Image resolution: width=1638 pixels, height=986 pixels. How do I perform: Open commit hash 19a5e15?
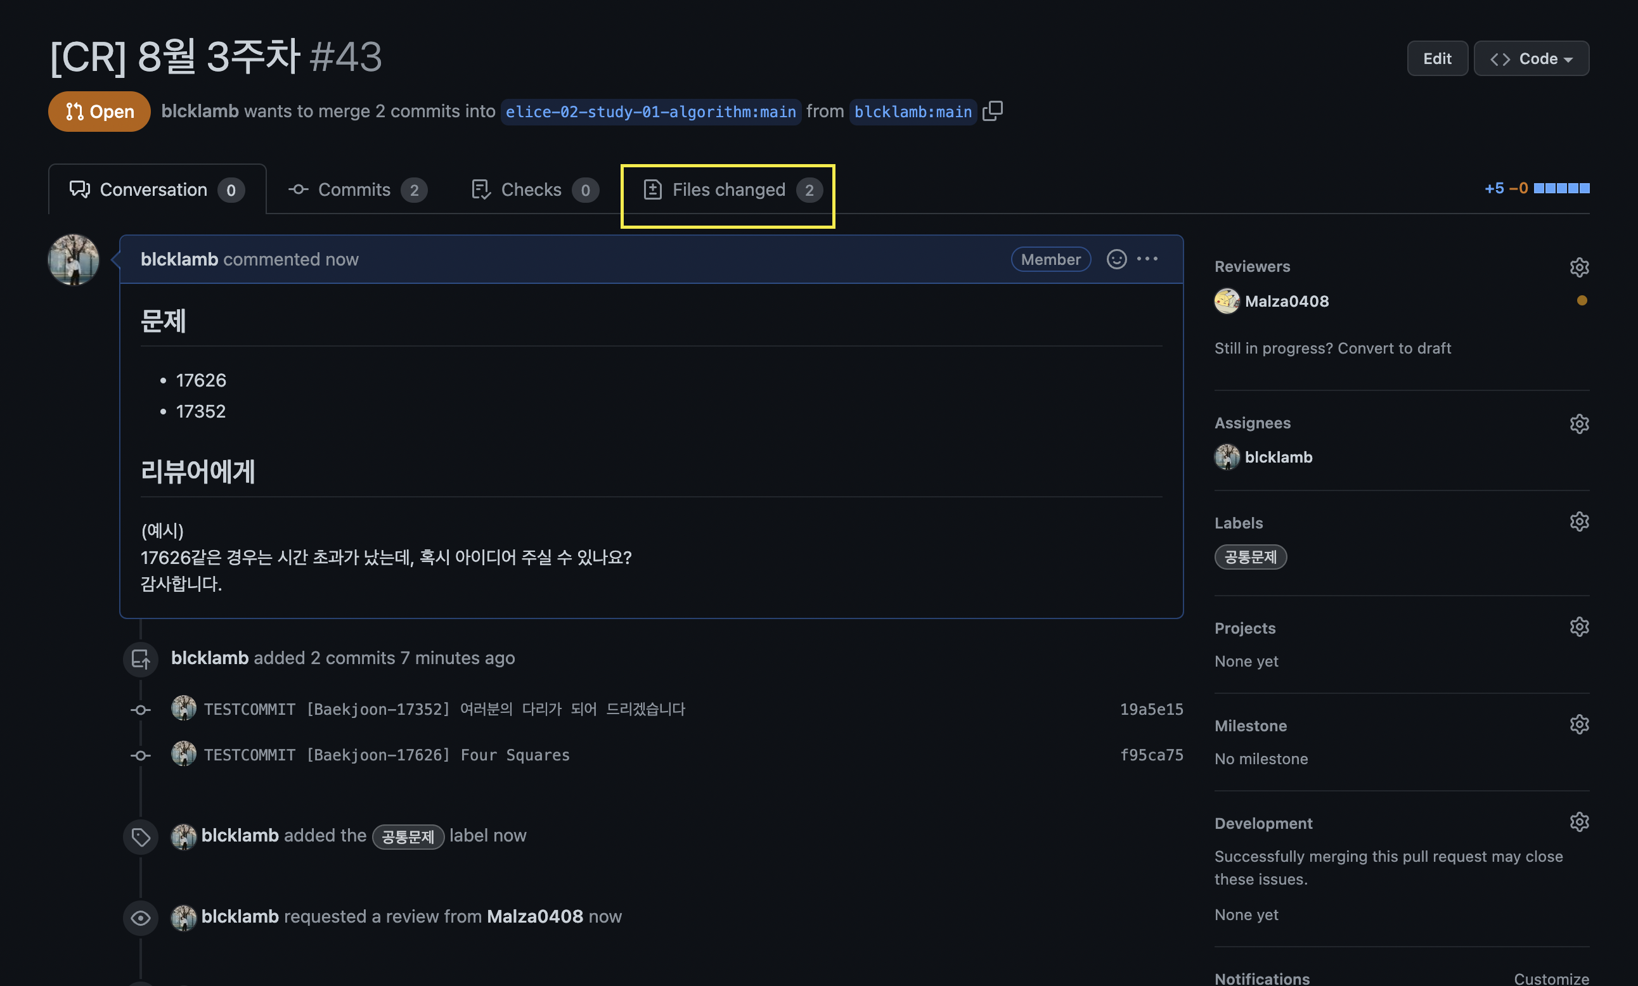tap(1151, 710)
